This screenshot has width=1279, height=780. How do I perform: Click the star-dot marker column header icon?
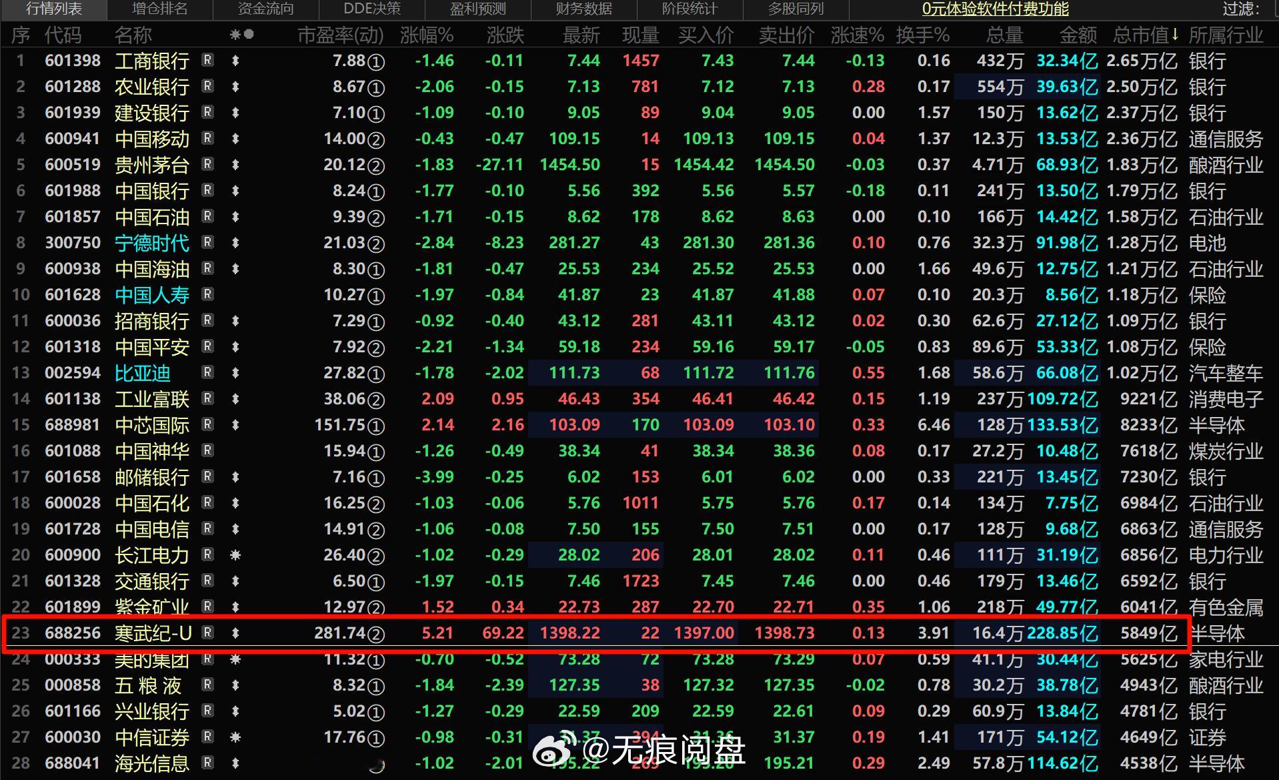click(x=241, y=34)
